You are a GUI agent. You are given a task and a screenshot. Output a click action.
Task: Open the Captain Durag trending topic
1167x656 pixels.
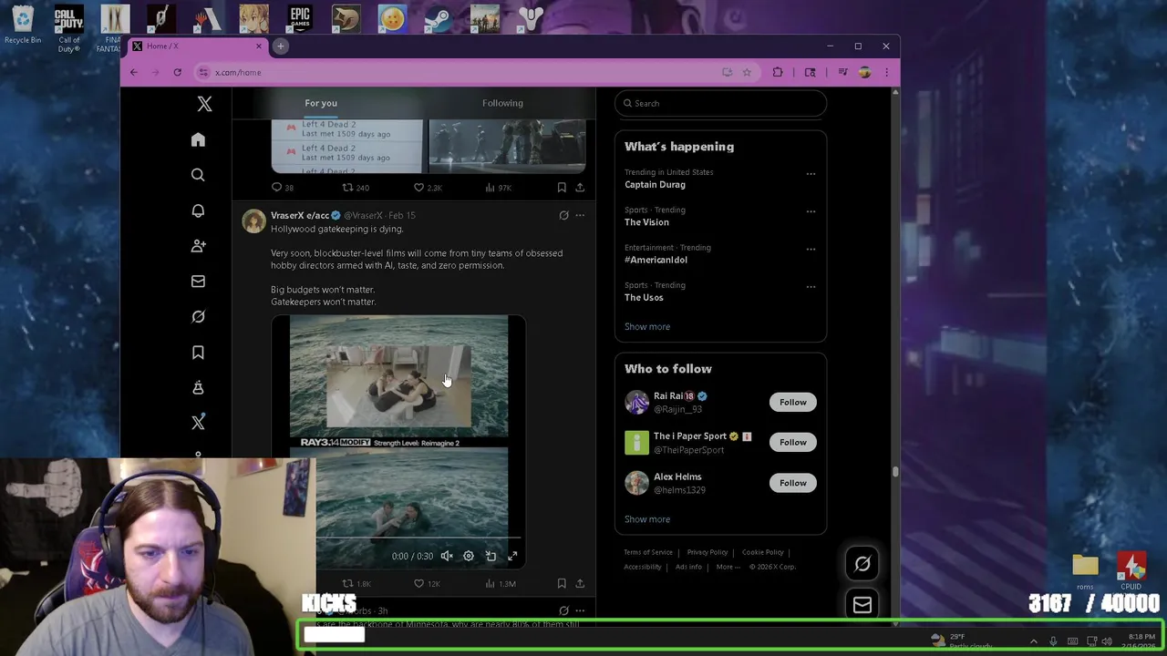655,185
